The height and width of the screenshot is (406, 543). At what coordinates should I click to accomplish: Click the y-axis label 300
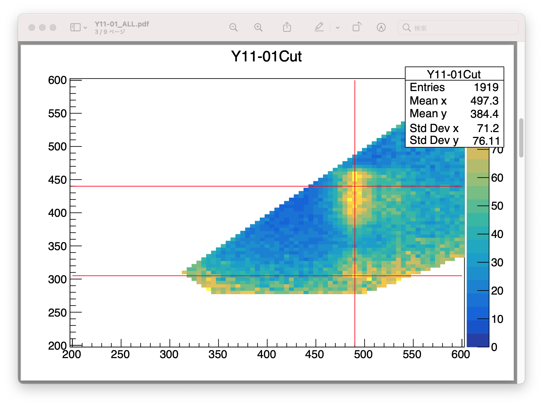click(x=57, y=279)
